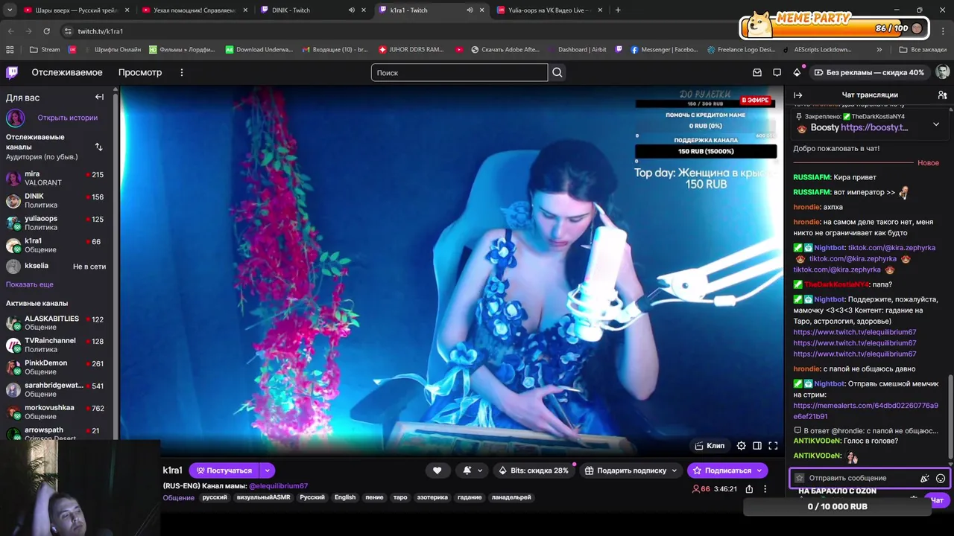Image resolution: width=954 pixels, height=536 pixels.
Task: Click the визуальныйASMR stream tag
Action: point(264,497)
